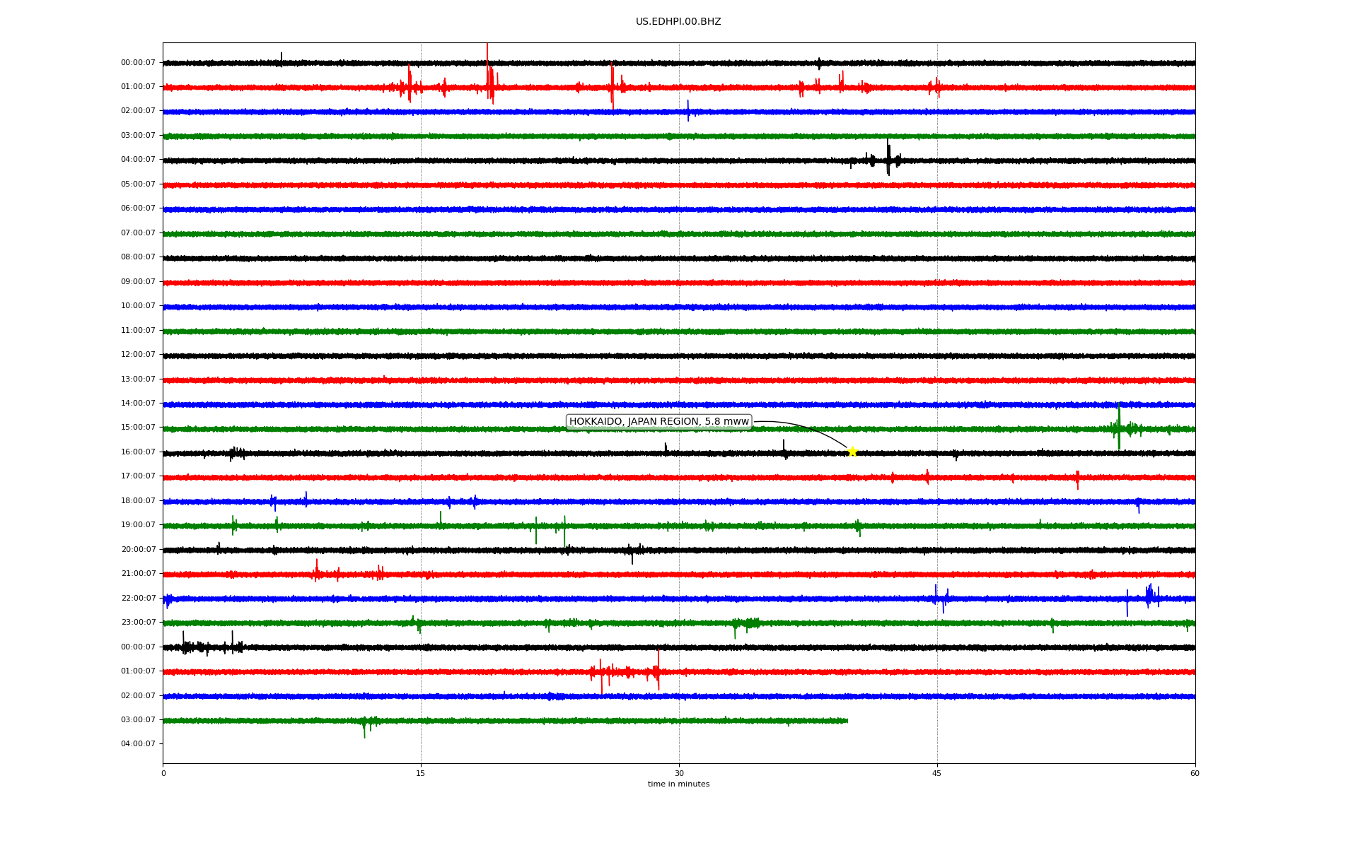Click the 0 minute x-axis tick label
Screen dimensions: 1358x848
click(163, 773)
